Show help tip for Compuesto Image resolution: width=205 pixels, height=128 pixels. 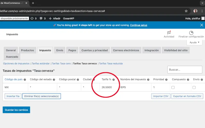[x=188, y=80]
